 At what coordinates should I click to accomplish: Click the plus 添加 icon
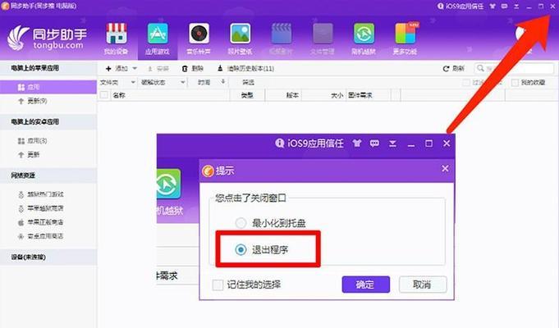tap(108, 68)
